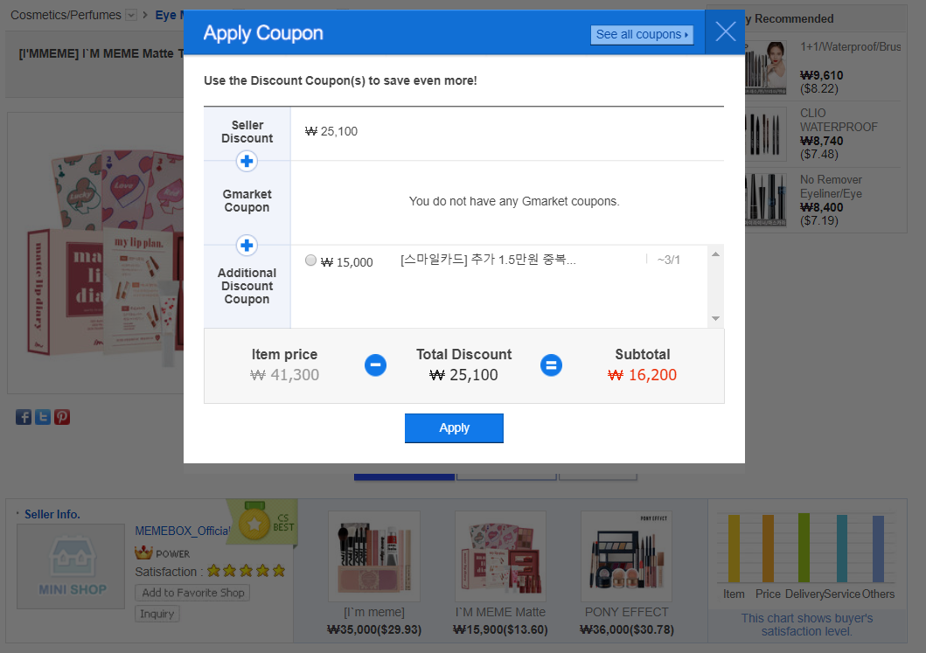Click the seller satisfaction star rating

247,571
